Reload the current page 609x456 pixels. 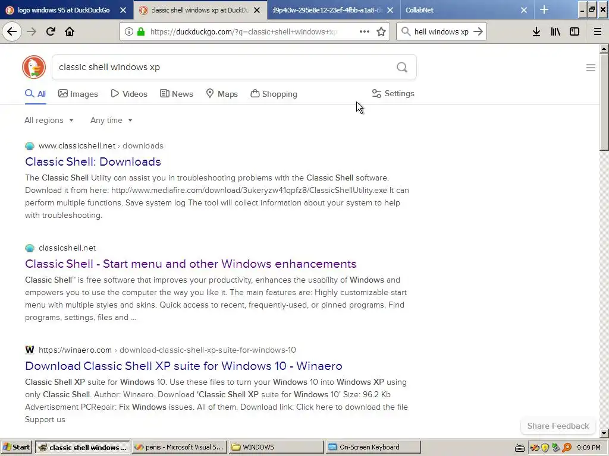pyautogui.click(x=51, y=31)
